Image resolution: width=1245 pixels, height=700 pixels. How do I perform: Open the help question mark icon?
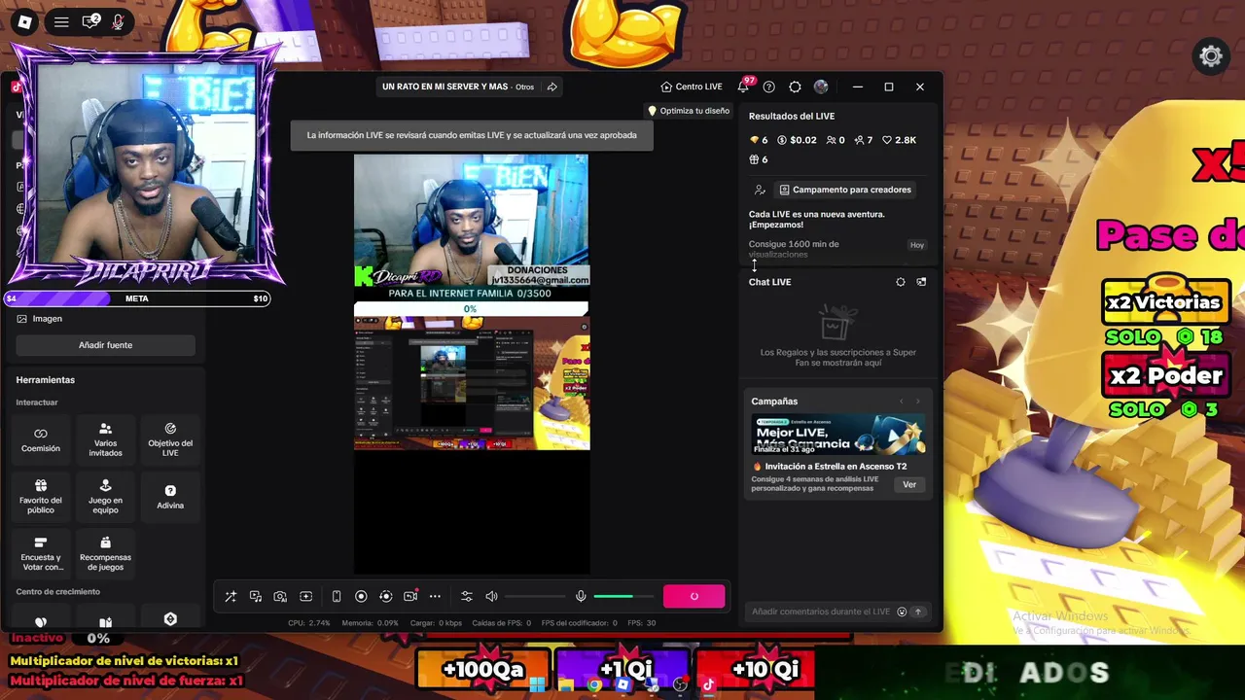tap(769, 87)
